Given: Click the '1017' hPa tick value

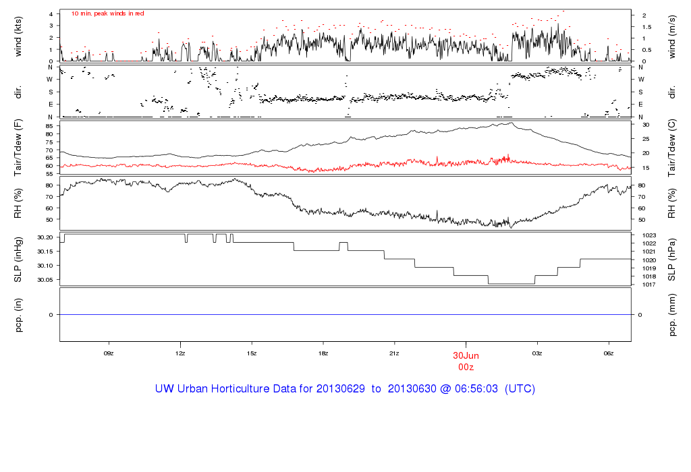Looking at the screenshot, I should coord(649,285).
